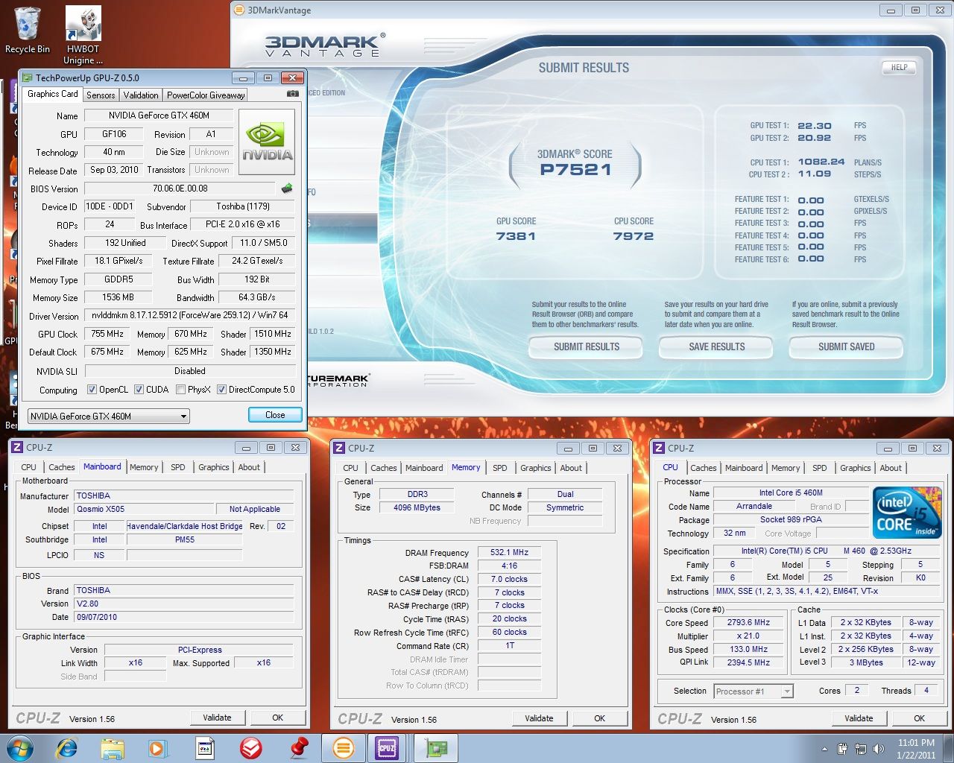Image resolution: width=954 pixels, height=763 pixels.
Task: Click the volume speaker tray icon
Action: [879, 749]
